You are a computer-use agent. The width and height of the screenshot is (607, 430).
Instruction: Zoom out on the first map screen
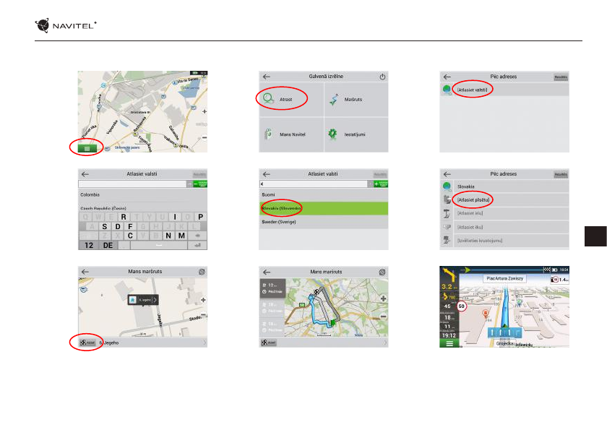click(204, 137)
